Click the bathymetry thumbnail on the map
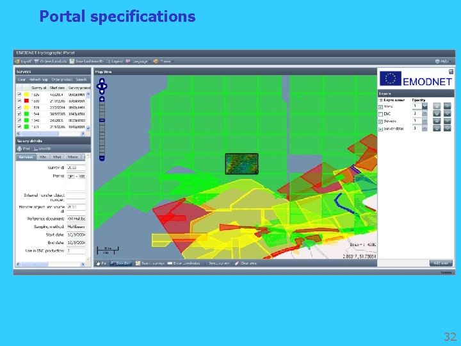Image resolution: width=461 pixels, height=346 pixels. coord(241,164)
